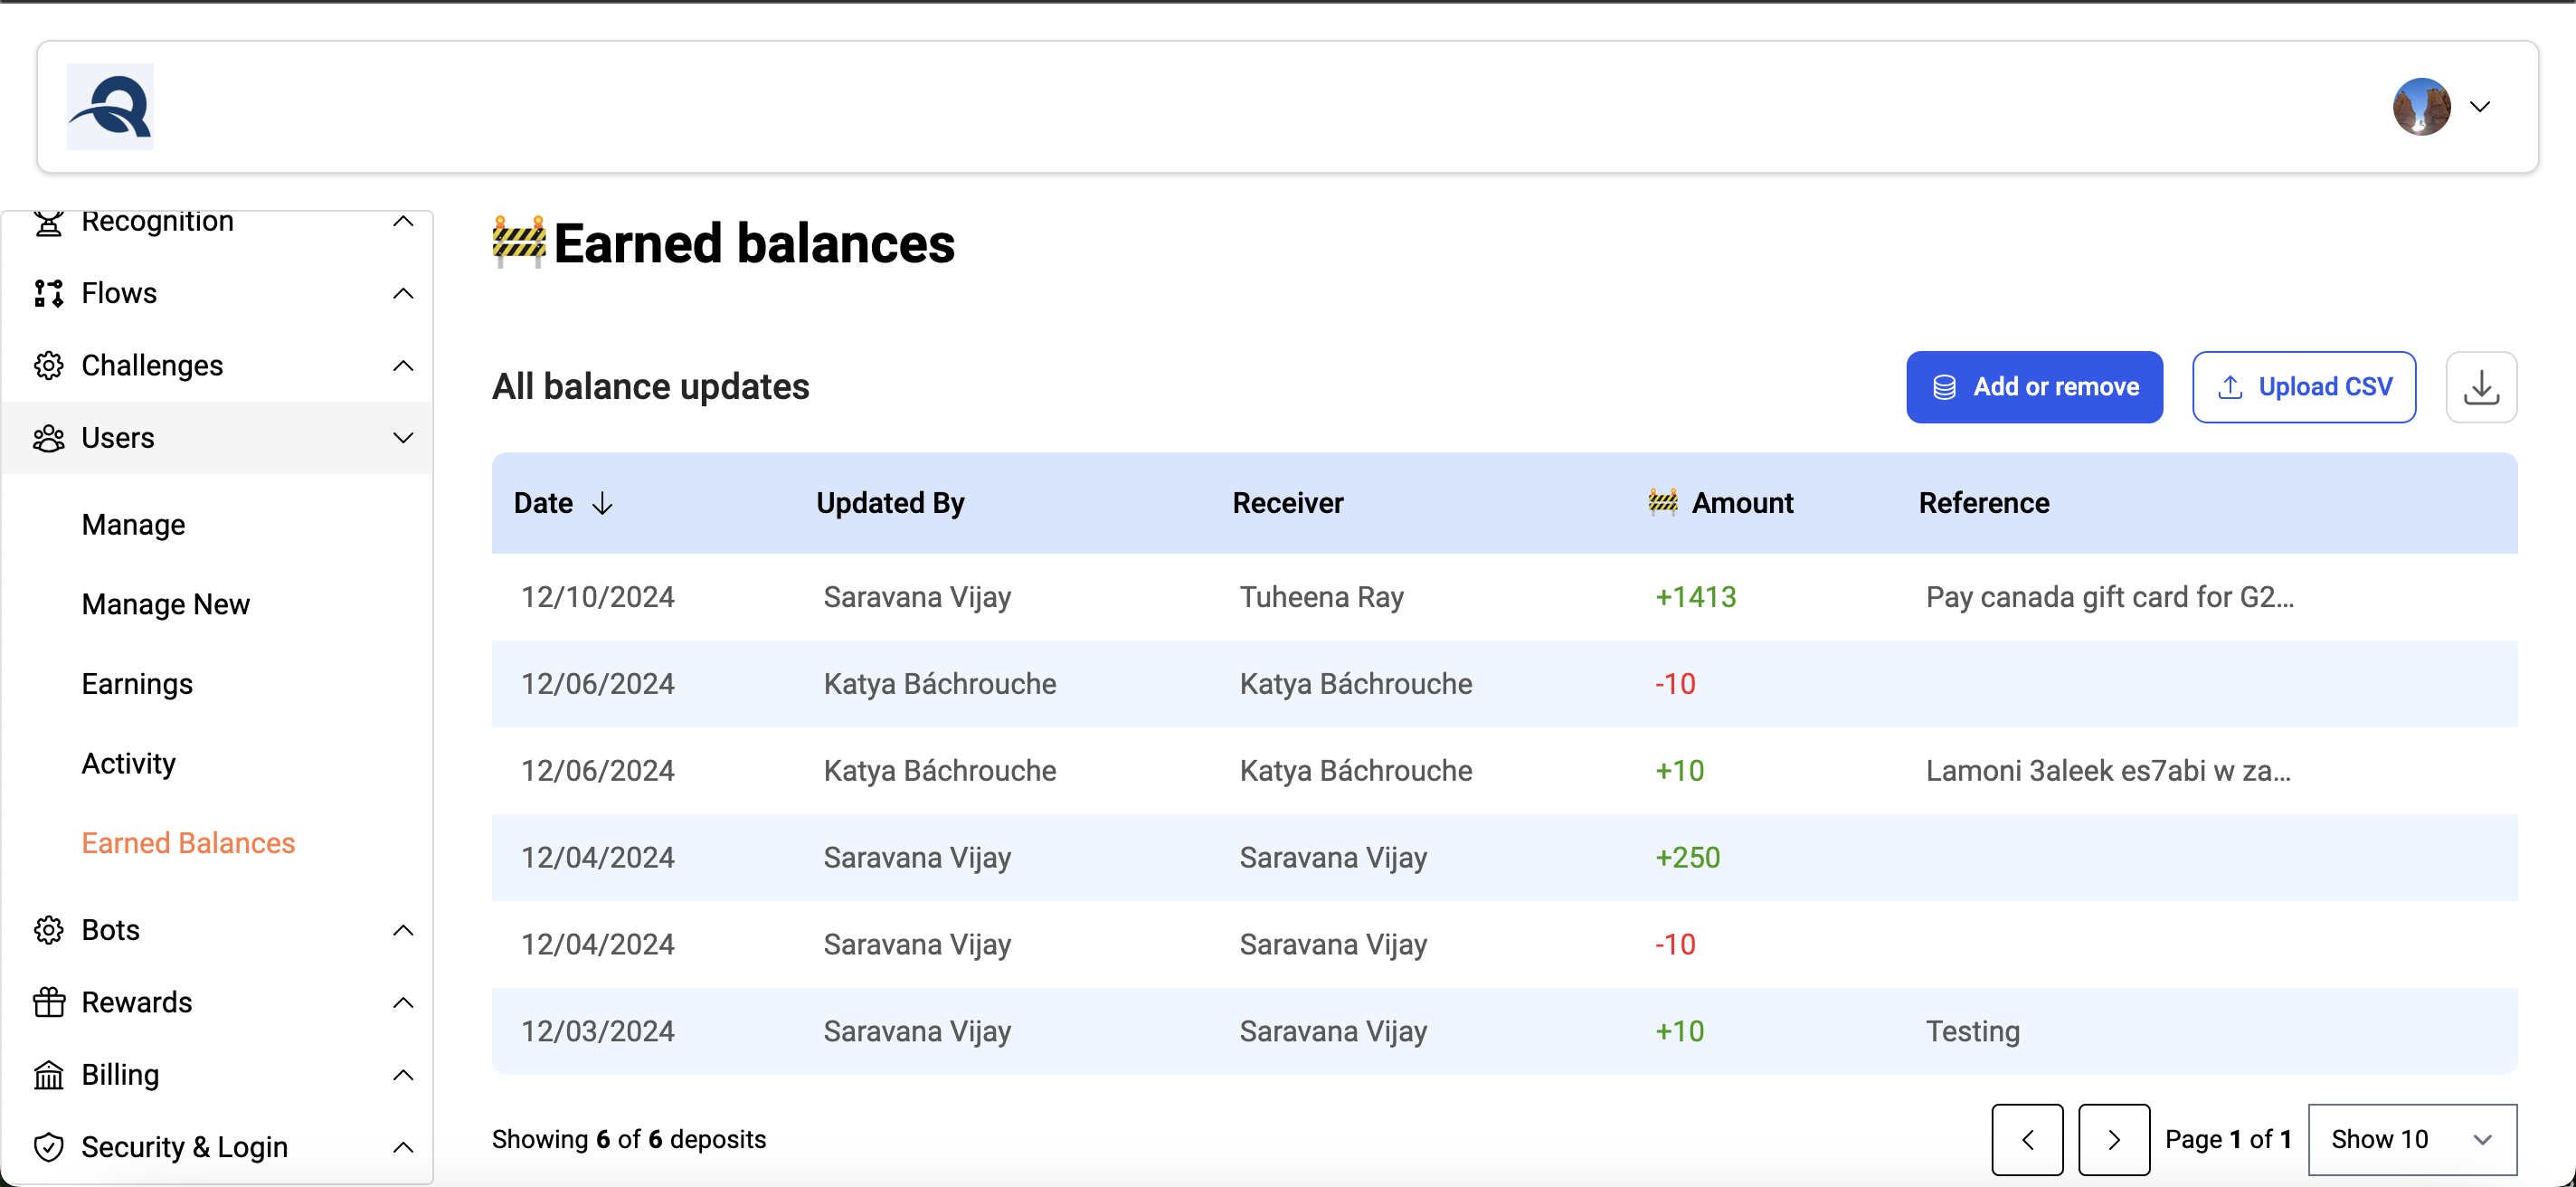Click the Recognition trophy icon
The width and height of the screenshot is (2576, 1187).
(x=48, y=222)
